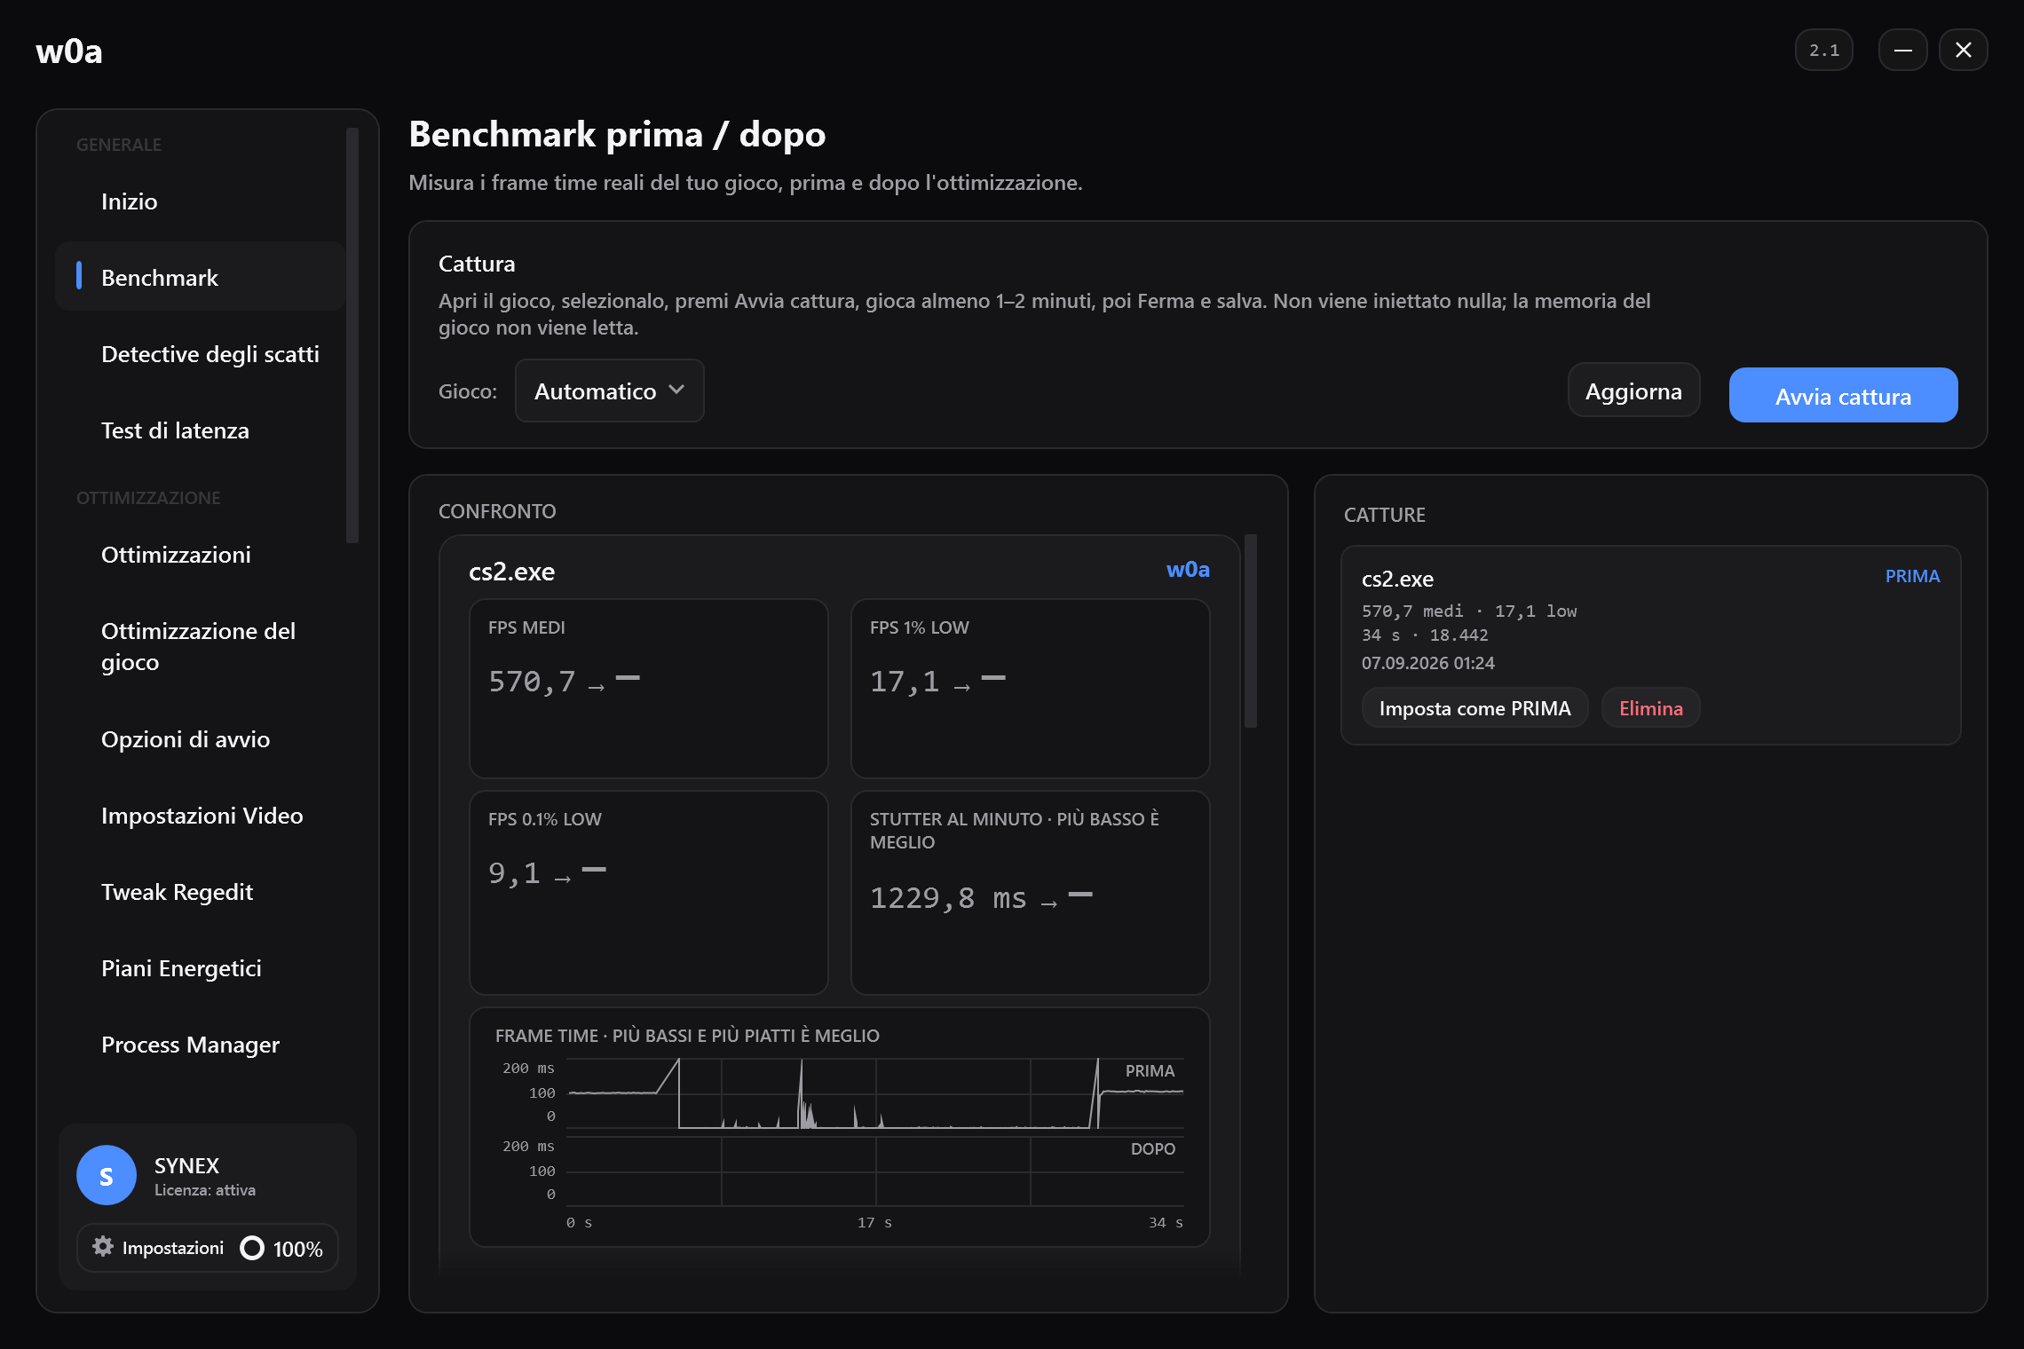Open Detective degli scatti
2024x1349 pixels.
[x=201, y=354]
